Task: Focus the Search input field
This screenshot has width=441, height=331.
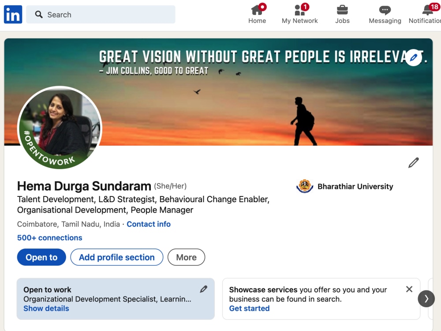Action: tap(101, 15)
